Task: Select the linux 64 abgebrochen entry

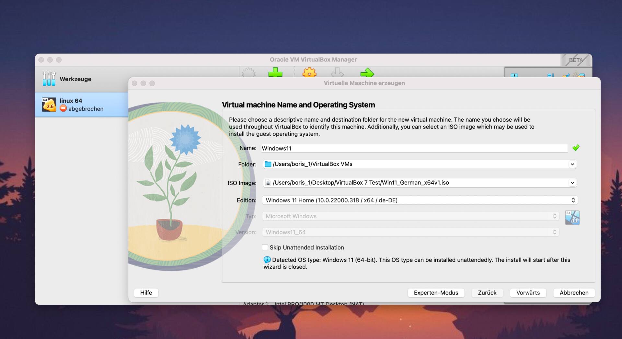Action: coord(81,105)
